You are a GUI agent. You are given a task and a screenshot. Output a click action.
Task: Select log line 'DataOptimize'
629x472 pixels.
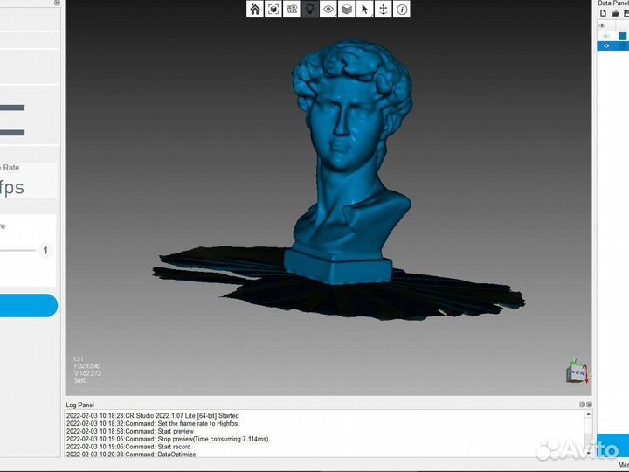(x=131, y=454)
